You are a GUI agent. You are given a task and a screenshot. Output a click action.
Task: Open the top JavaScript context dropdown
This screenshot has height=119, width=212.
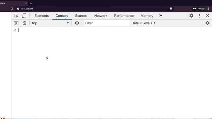[x=50, y=23]
